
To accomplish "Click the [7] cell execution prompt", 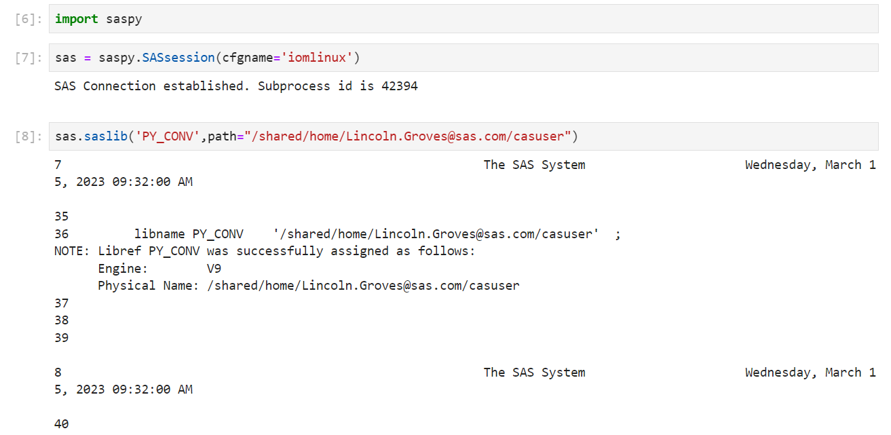I will 29,58.
